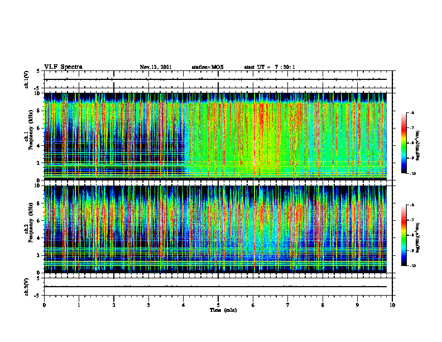Viewport: 442px width, 342px height.
Task: Click the ch.1 spectrogram "4" kHz tick label
Action: coord(39,146)
